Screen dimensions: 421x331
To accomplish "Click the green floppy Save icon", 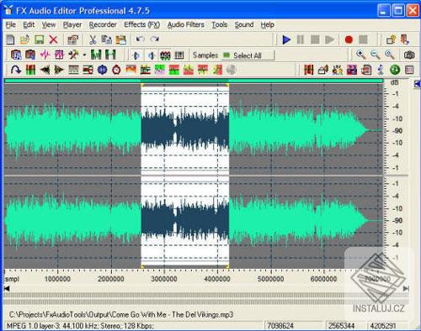I will click(x=39, y=39).
